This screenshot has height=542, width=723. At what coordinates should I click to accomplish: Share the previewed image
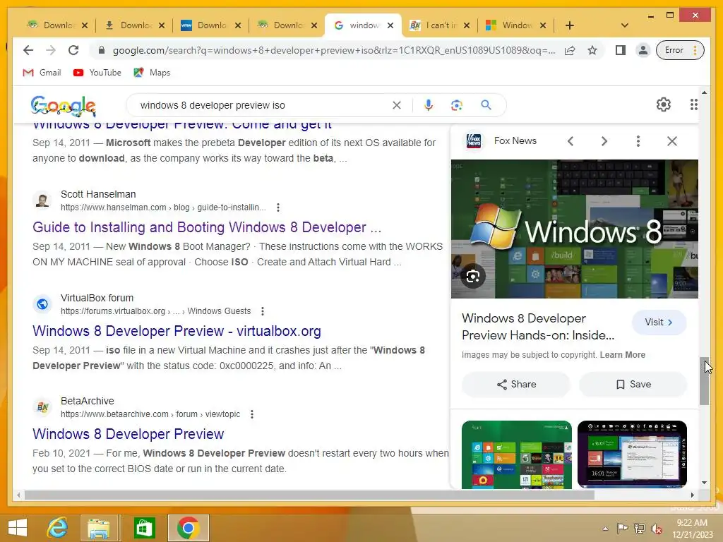(x=516, y=385)
